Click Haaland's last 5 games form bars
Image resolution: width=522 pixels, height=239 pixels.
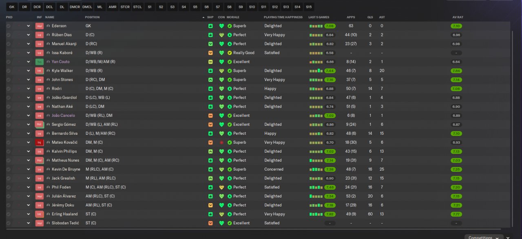tap(316, 214)
